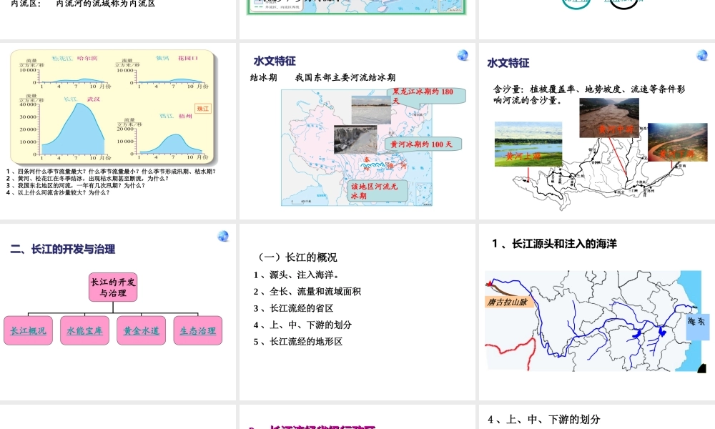Open the 黄金水道 link box
Image resolution: width=715 pixels, height=429 pixels.
142,330
